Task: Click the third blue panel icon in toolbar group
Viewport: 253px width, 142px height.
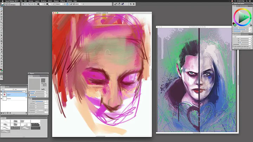Action: [x=123, y=4]
